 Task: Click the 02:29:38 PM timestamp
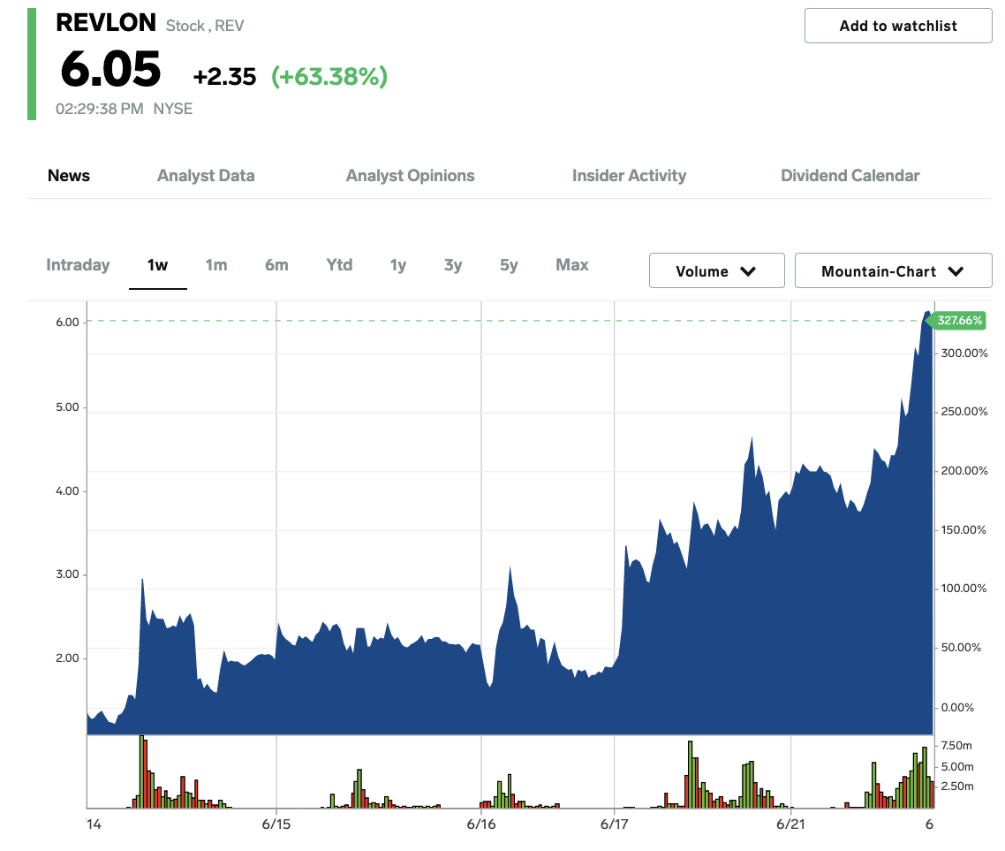click(99, 109)
